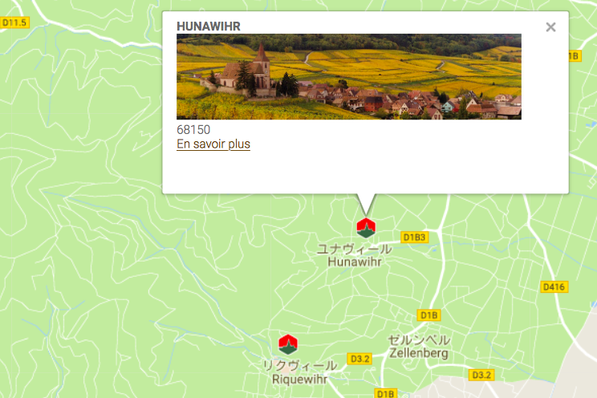
Task: Click the 68150 postal code text
Action: tap(193, 130)
